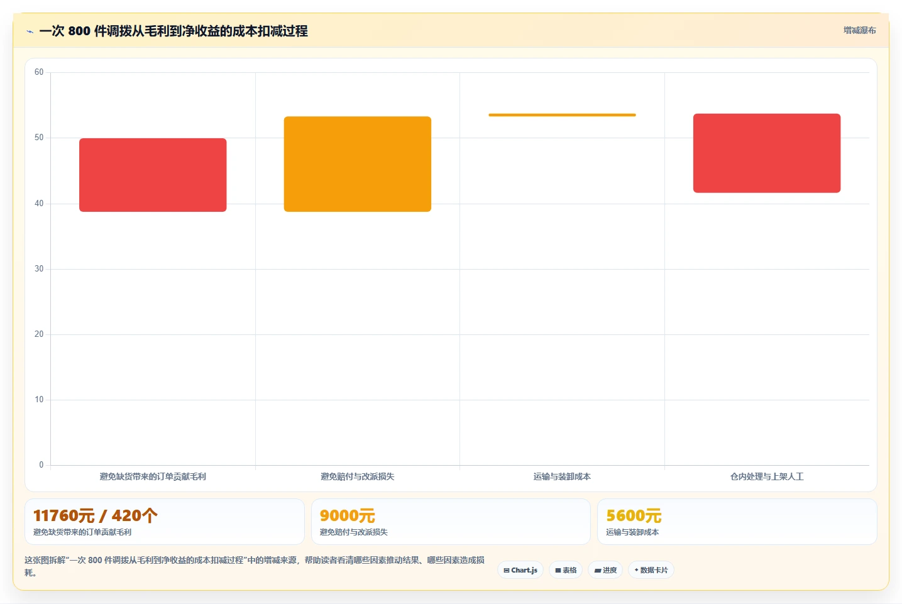Image resolution: width=902 pixels, height=604 pixels.
Task: Click the y-axis value 40
Action: [x=39, y=204]
